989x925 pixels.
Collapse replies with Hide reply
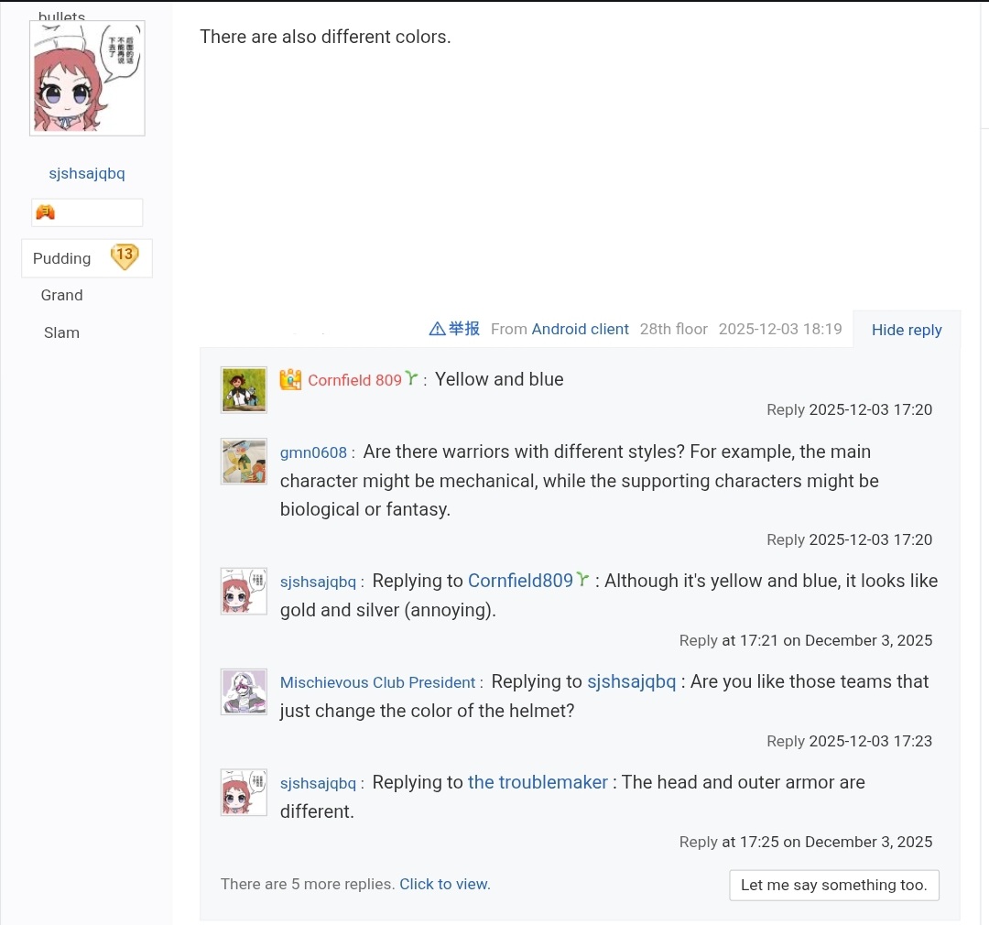point(907,330)
